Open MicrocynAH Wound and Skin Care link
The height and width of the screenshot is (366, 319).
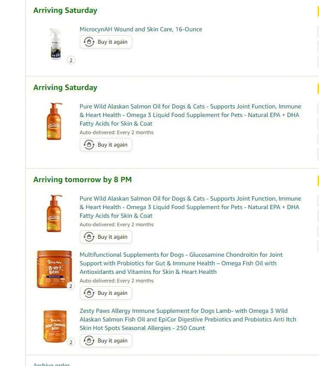coord(141,30)
